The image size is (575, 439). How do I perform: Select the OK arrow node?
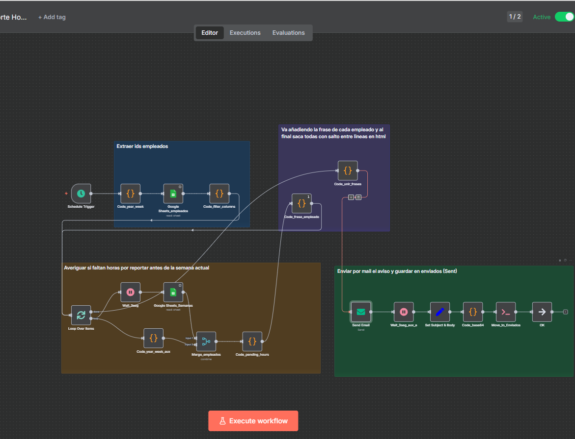pyautogui.click(x=542, y=312)
